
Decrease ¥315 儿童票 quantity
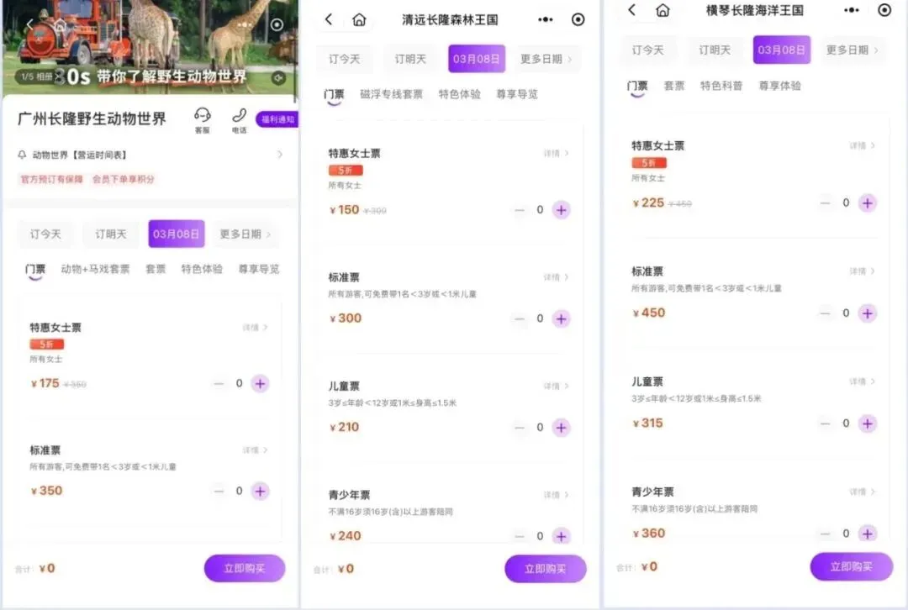point(826,423)
